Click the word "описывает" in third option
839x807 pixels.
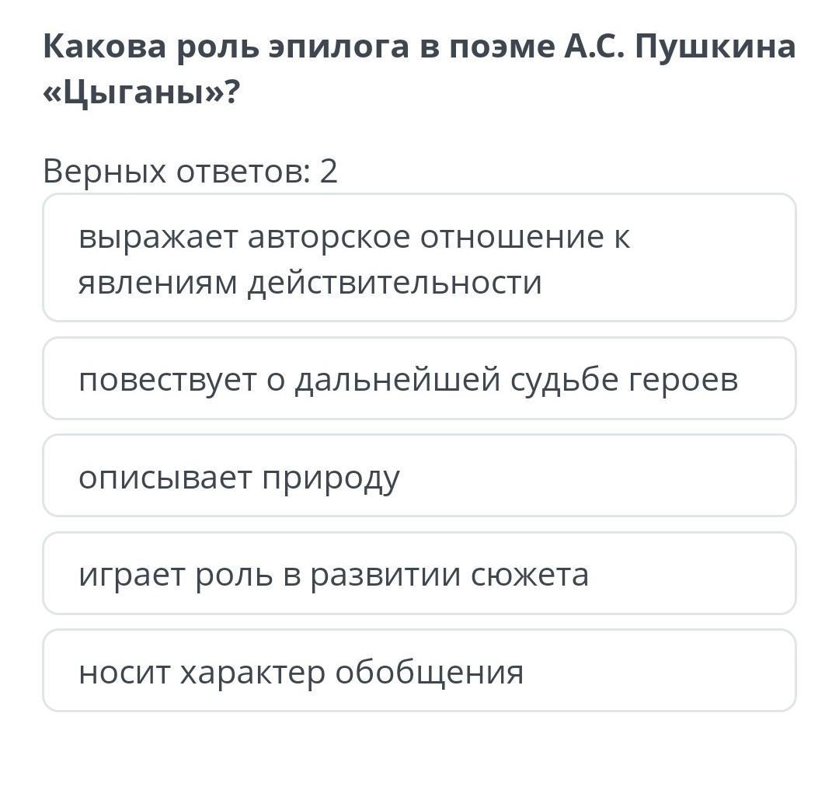click(164, 478)
